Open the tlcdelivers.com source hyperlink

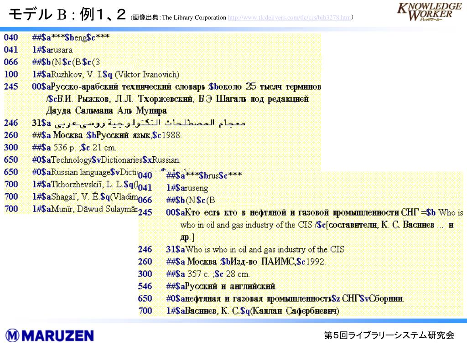click(289, 18)
